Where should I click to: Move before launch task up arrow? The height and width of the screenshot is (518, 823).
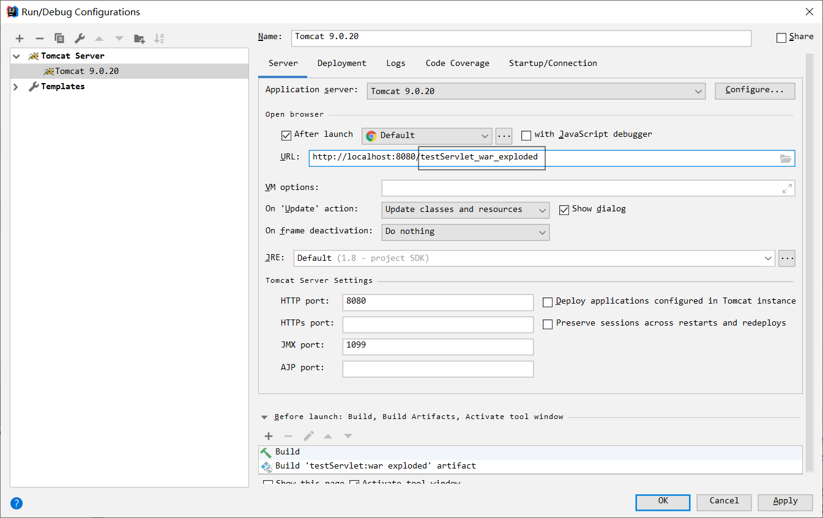[x=328, y=436]
